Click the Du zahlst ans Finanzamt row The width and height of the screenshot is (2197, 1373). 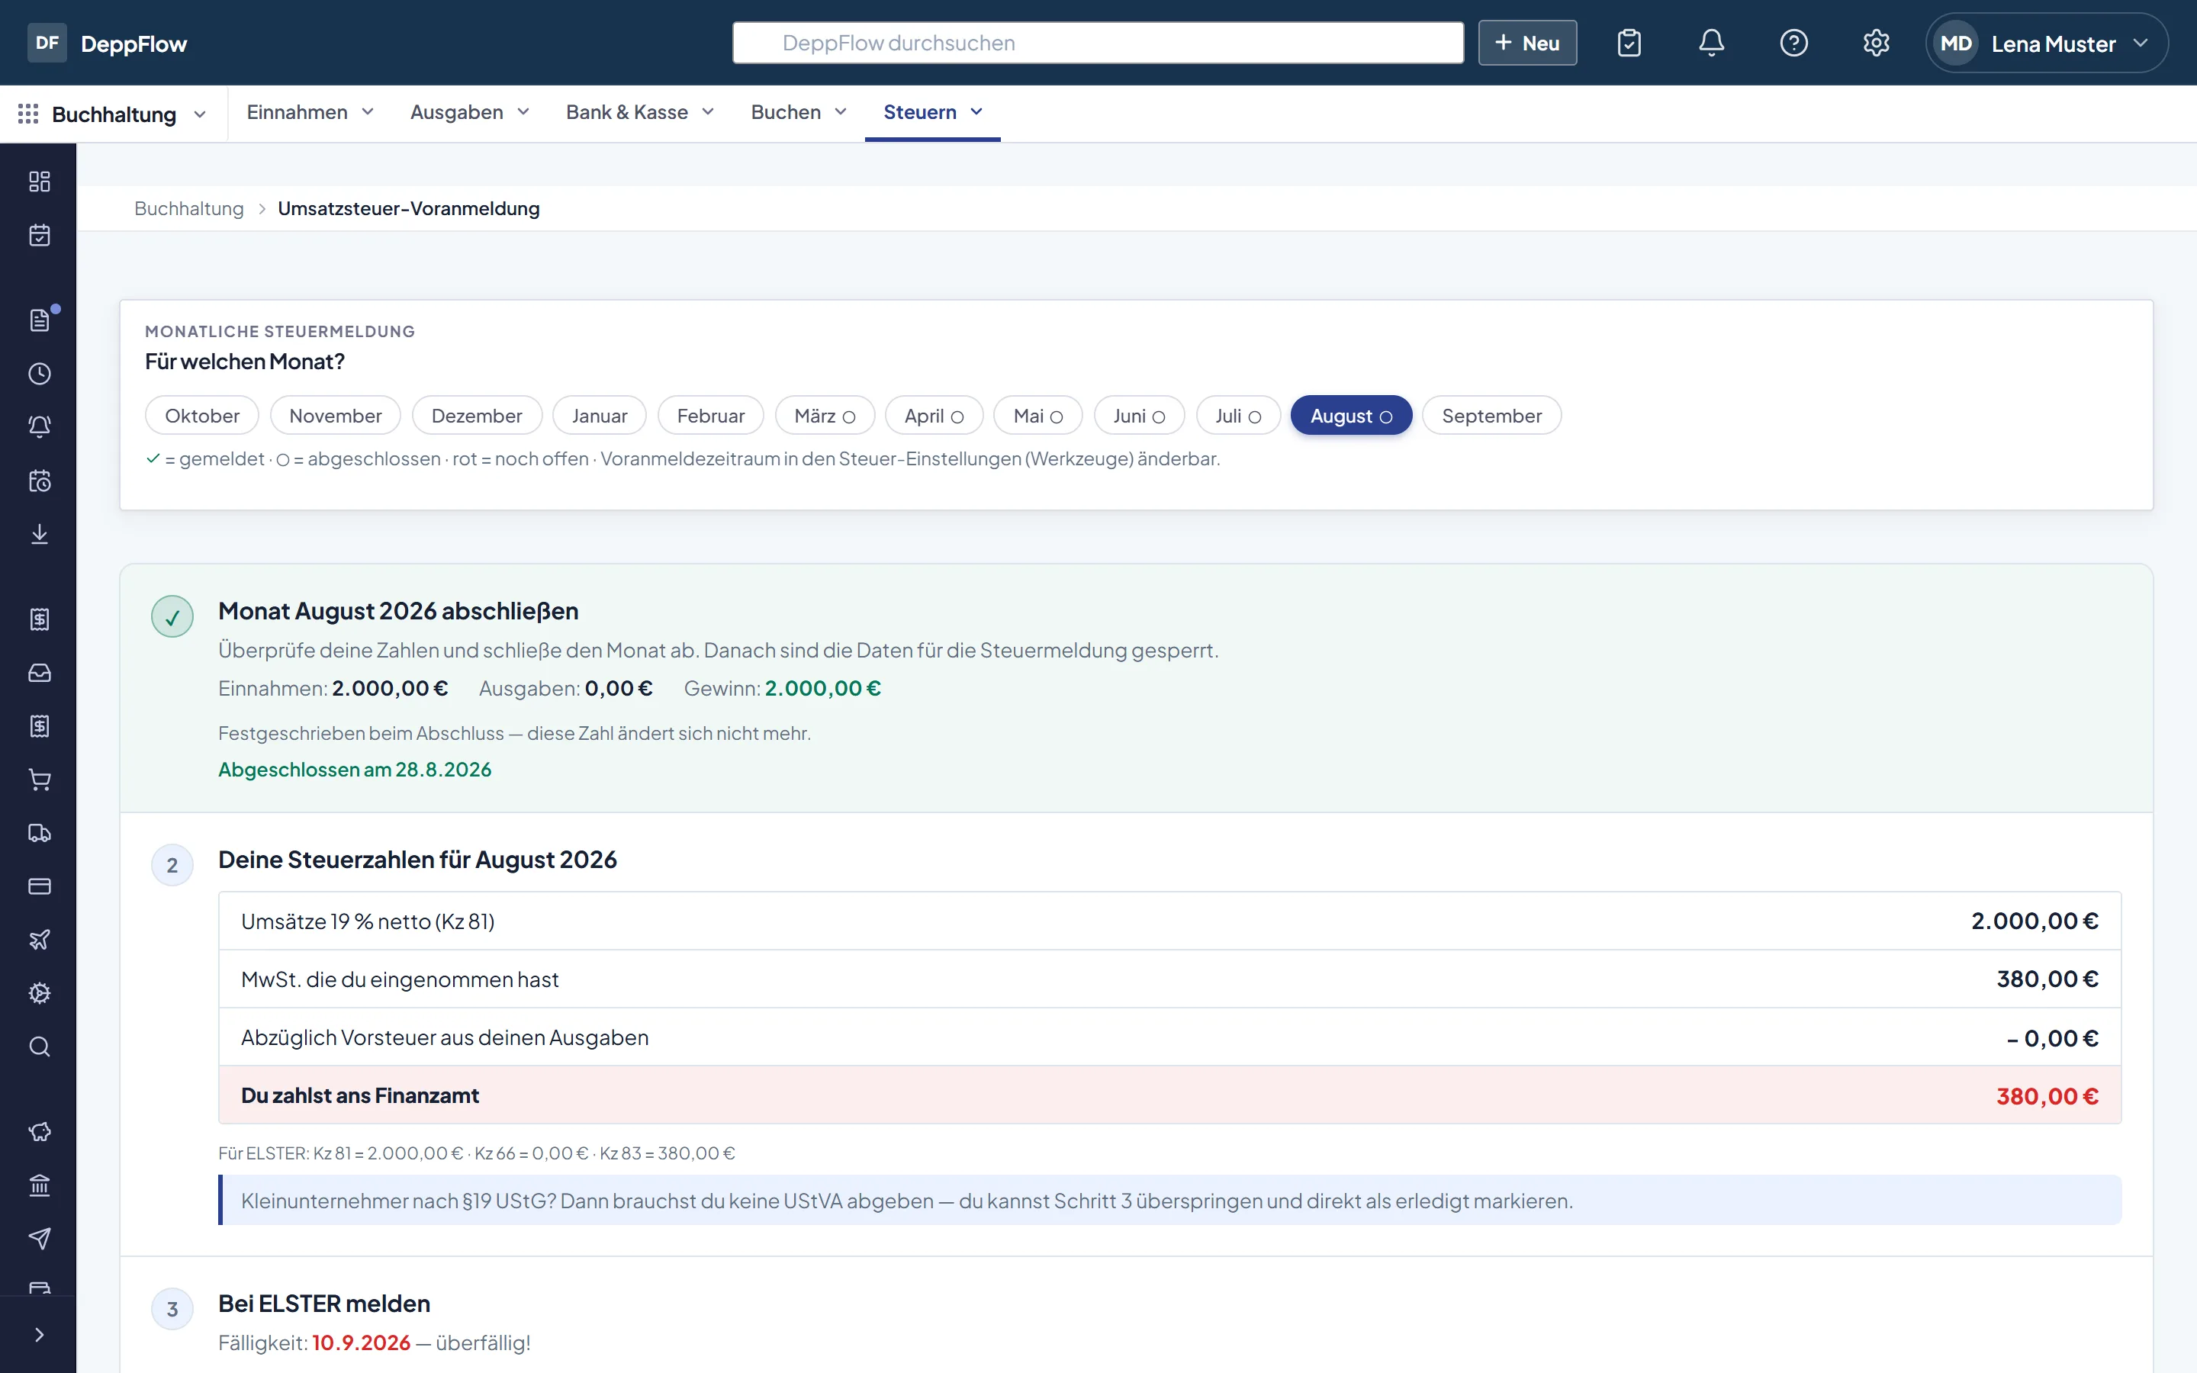[x=1169, y=1095]
